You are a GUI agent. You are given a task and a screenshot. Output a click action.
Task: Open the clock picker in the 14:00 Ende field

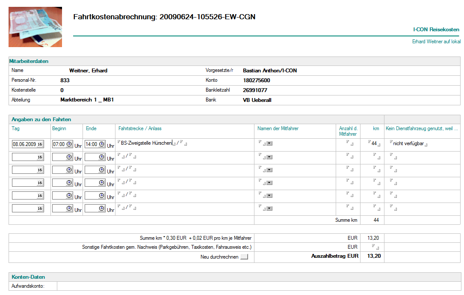pos(101,144)
